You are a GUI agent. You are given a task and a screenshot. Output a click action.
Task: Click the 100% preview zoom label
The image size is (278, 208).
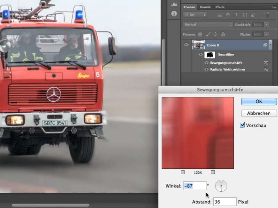198,172
